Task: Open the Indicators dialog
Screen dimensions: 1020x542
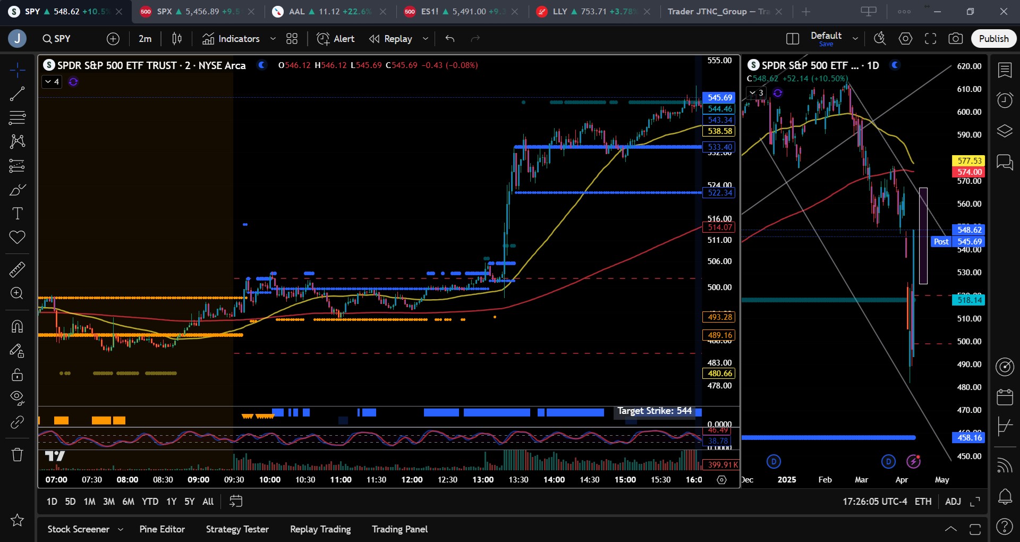Action: click(232, 39)
